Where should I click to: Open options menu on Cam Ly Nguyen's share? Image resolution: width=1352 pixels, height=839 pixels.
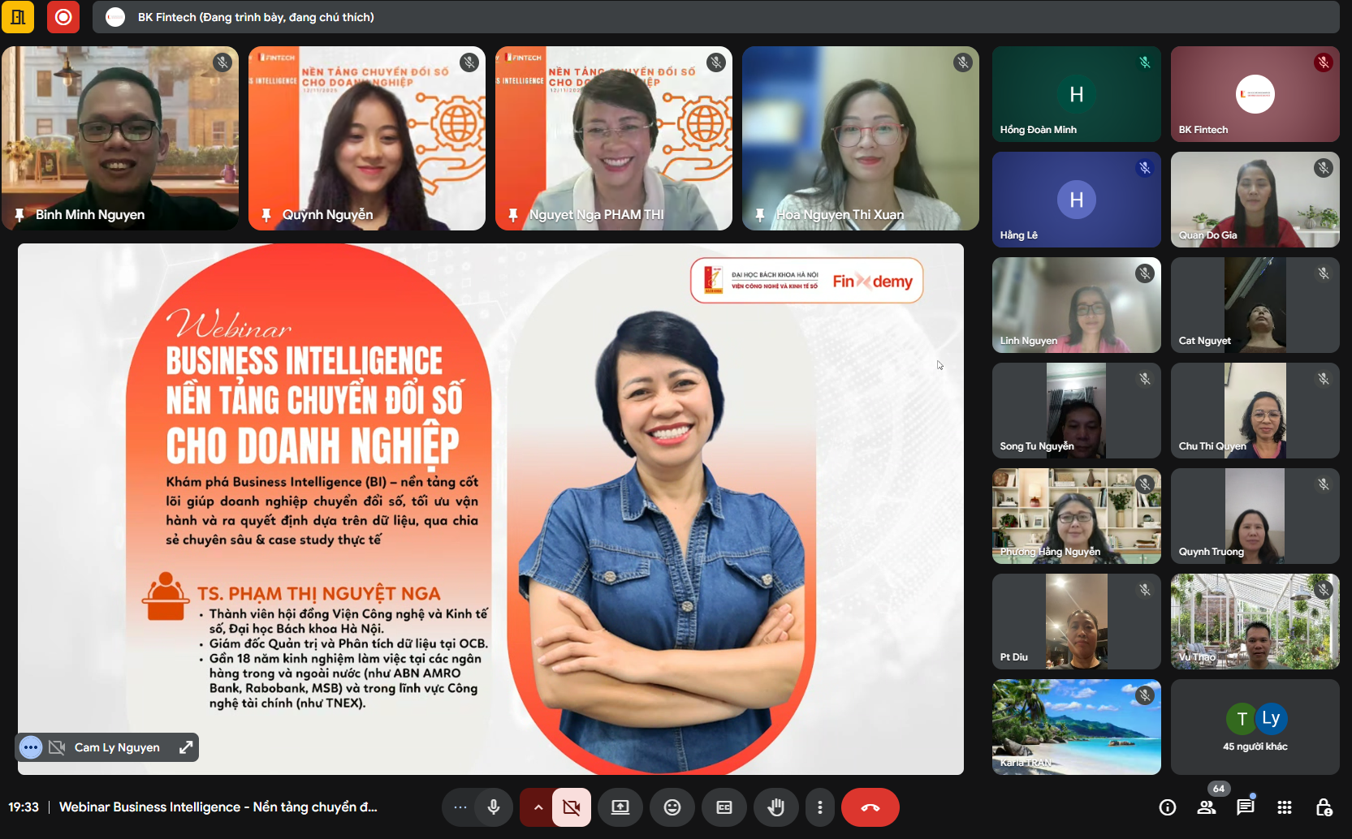point(30,746)
